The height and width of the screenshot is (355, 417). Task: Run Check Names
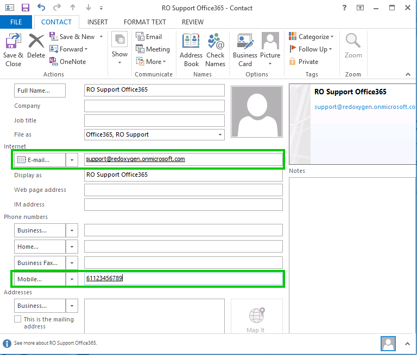click(x=215, y=50)
